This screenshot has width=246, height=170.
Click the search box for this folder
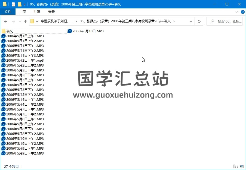[x=225, y=21]
